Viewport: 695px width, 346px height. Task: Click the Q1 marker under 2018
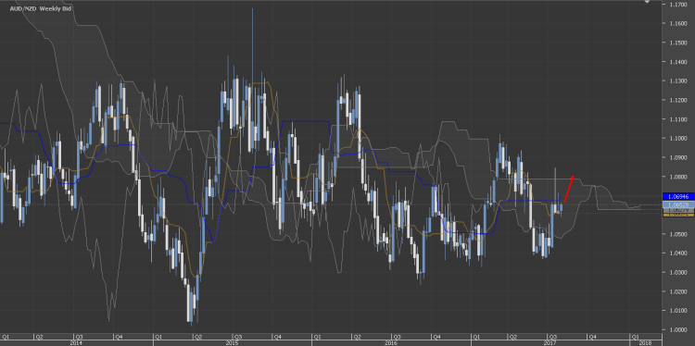point(634,337)
